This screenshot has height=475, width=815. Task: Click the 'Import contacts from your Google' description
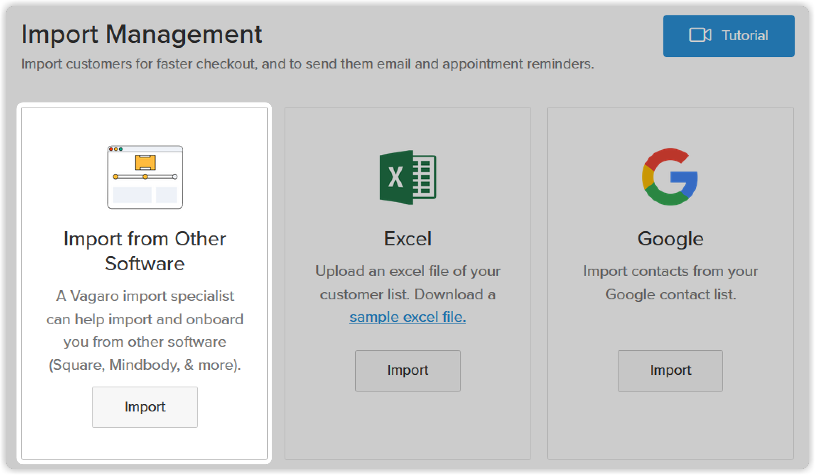670,283
